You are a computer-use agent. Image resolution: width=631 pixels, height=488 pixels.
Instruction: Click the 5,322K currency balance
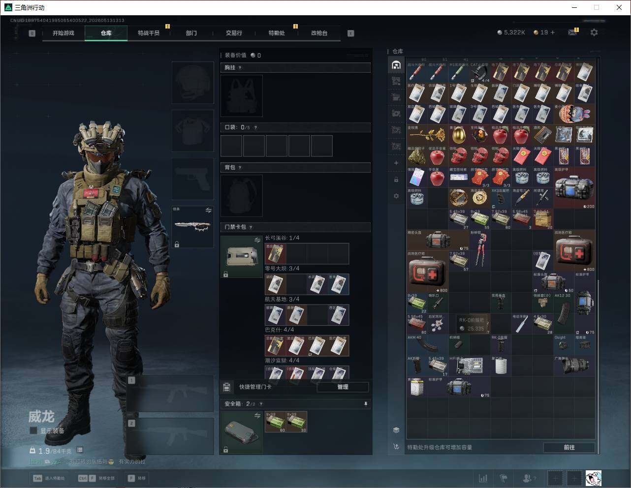click(511, 32)
